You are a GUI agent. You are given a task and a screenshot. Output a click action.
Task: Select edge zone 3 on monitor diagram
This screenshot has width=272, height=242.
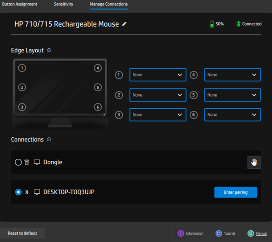(x=22, y=107)
